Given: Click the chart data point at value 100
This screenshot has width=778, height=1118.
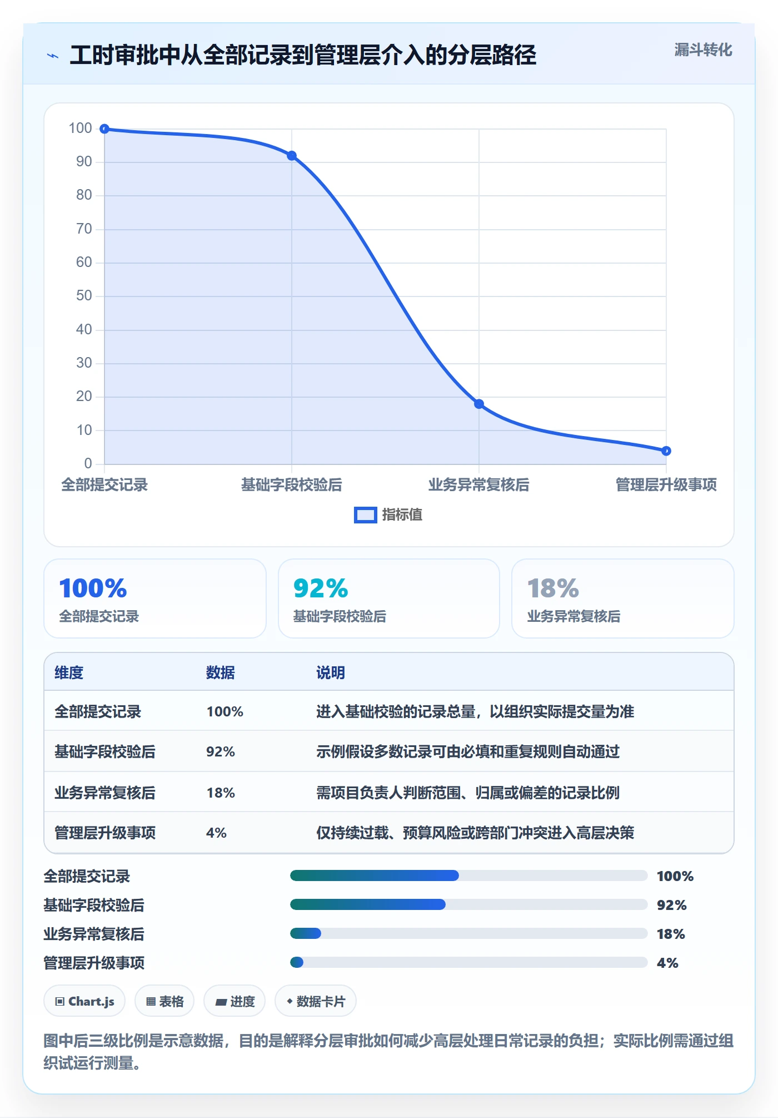Looking at the screenshot, I should (104, 129).
